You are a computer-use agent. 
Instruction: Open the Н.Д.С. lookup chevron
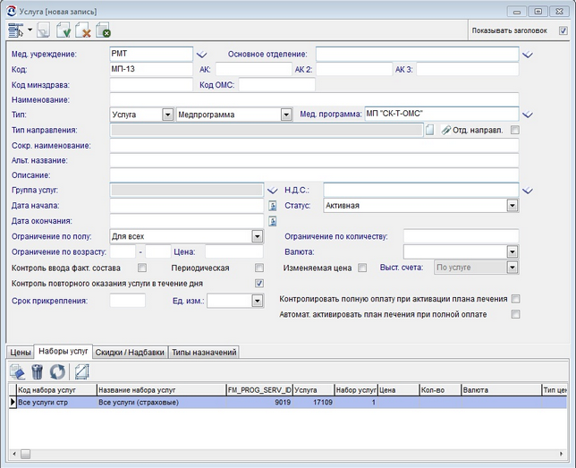pyautogui.click(x=528, y=191)
